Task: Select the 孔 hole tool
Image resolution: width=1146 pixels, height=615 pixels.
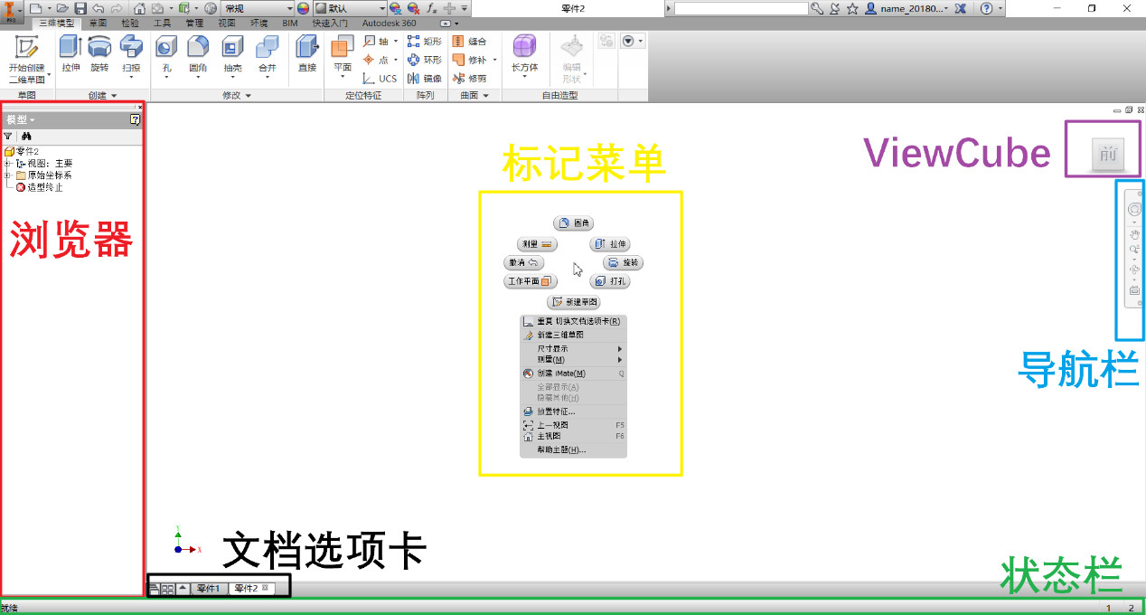Action: click(166, 56)
